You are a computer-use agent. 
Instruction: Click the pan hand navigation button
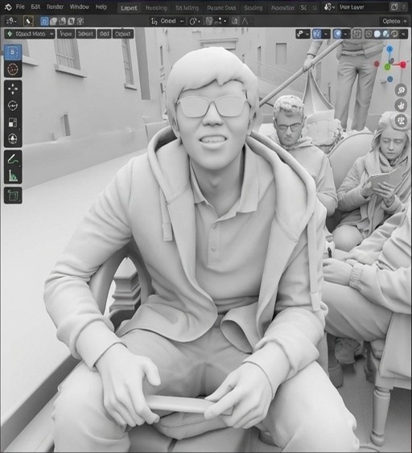pos(401,105)
